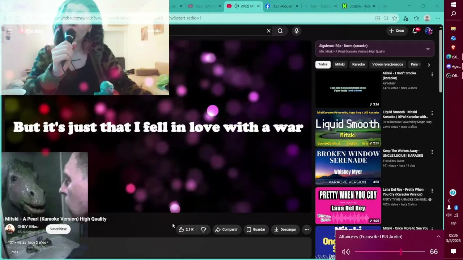This screenshot has height=260, width=463.
Task: Open options for Liquid Smooth karaoke video
Action: pos(432,113)
